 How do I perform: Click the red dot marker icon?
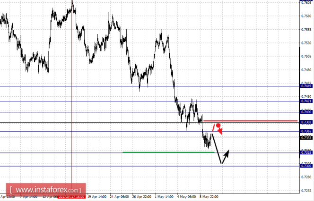(x=218, y=126)
